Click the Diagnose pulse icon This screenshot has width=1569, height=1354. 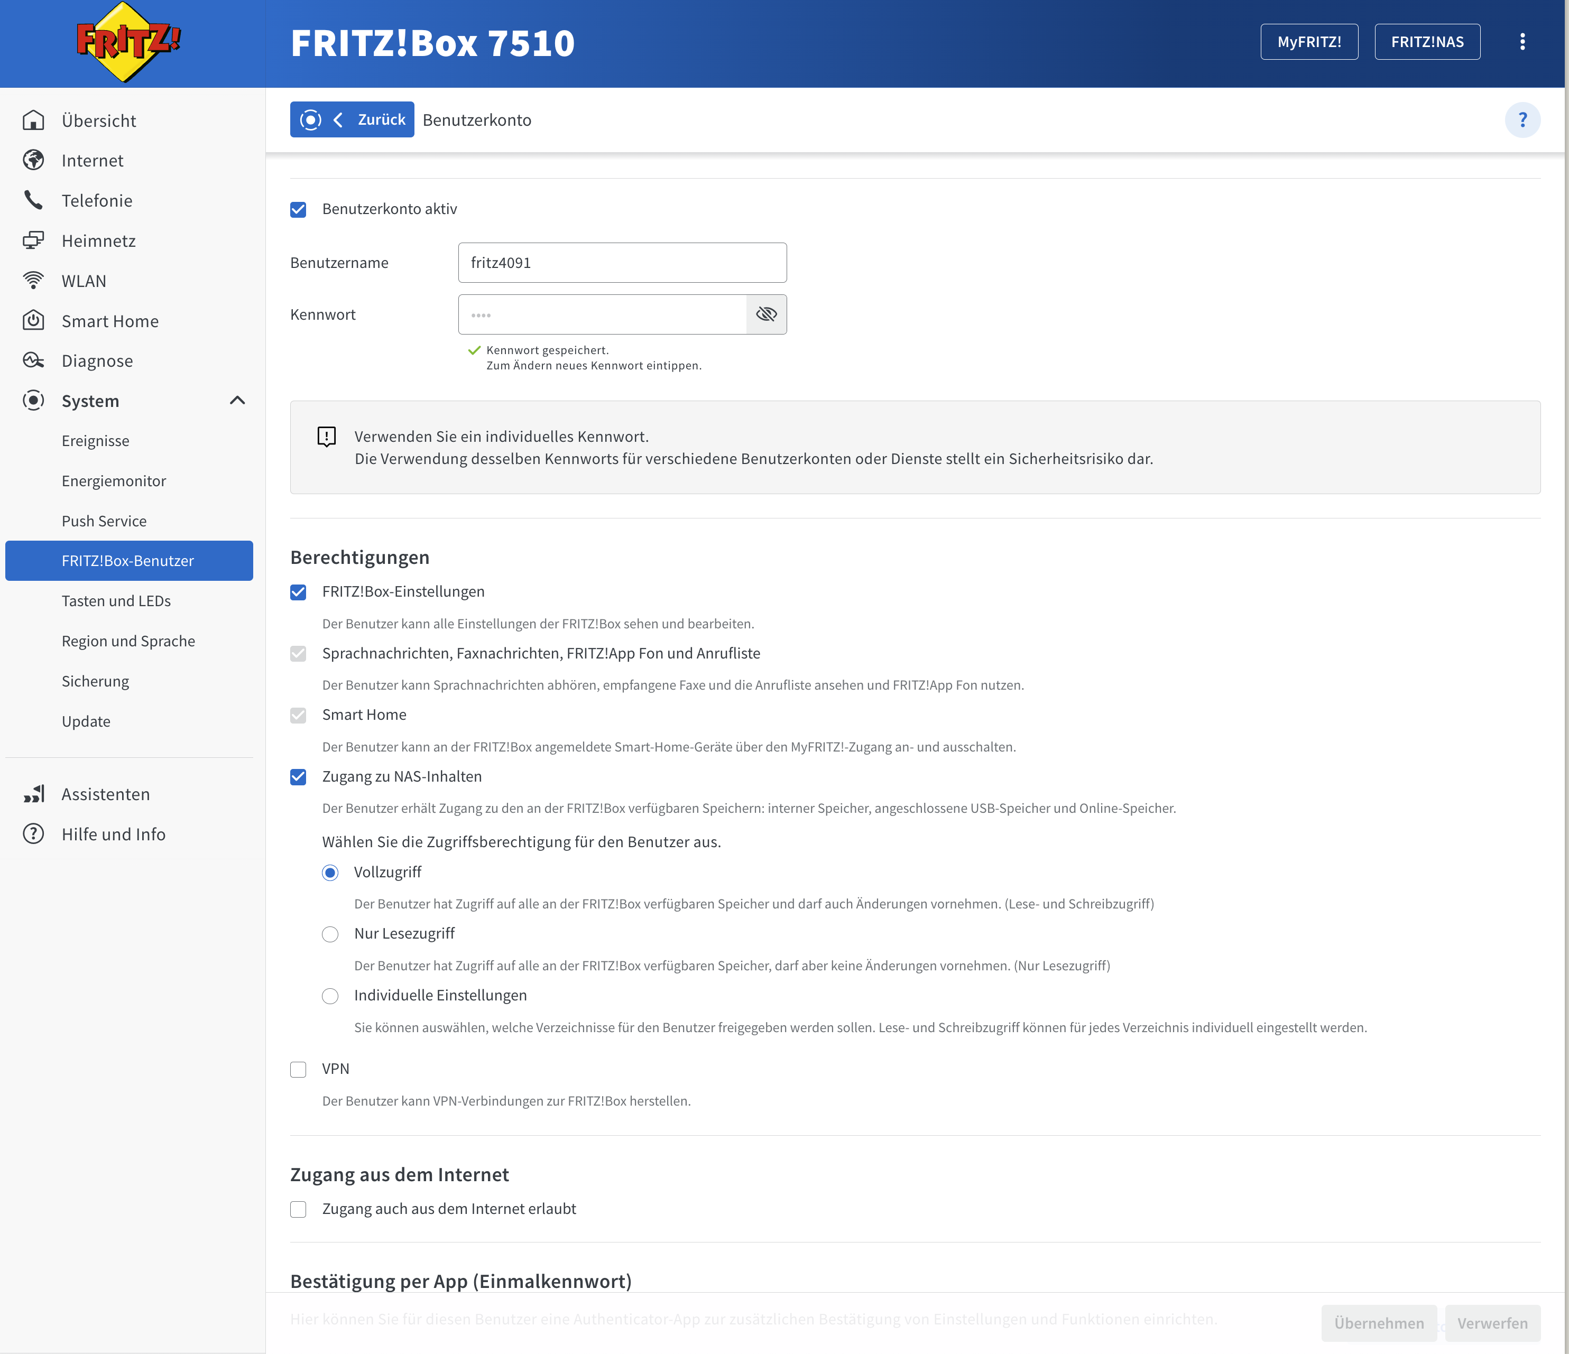pyautogui.click(x=33, y=361)
